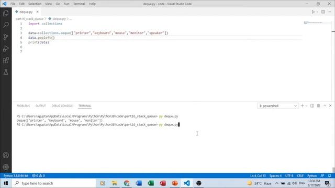Open the notifications bell in status bar
Viewport: 335px width, 188px height.
(329, 176)
